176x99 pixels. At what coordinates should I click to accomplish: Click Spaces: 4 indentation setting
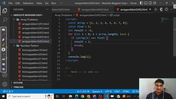click(x=97, y=91)
